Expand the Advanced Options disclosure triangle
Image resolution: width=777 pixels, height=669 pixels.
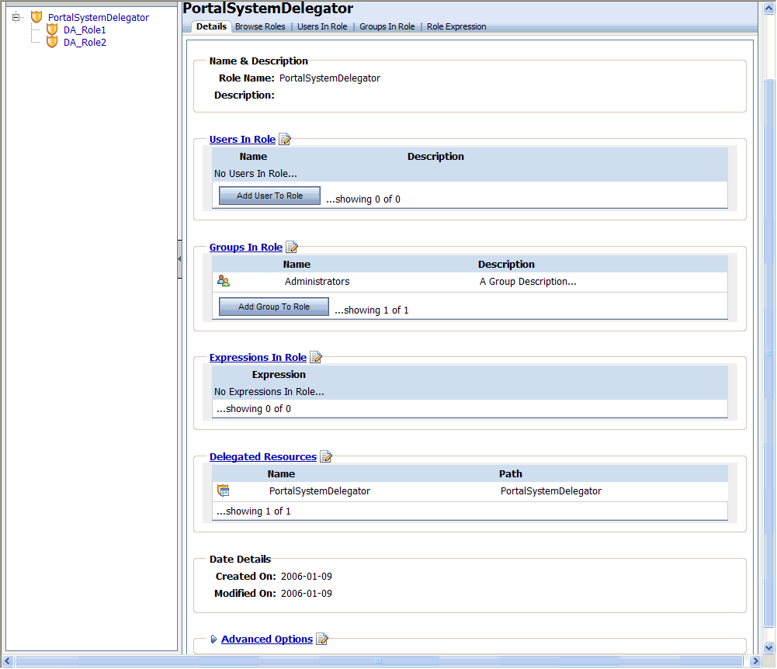tap(213, 640)
